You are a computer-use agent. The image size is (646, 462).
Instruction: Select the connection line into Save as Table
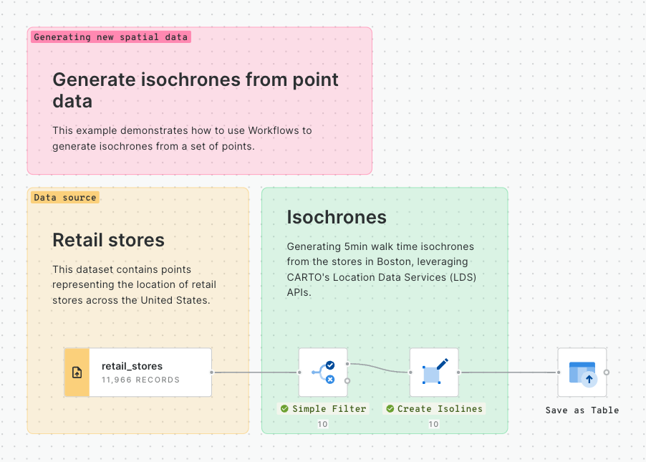(508, 372)
